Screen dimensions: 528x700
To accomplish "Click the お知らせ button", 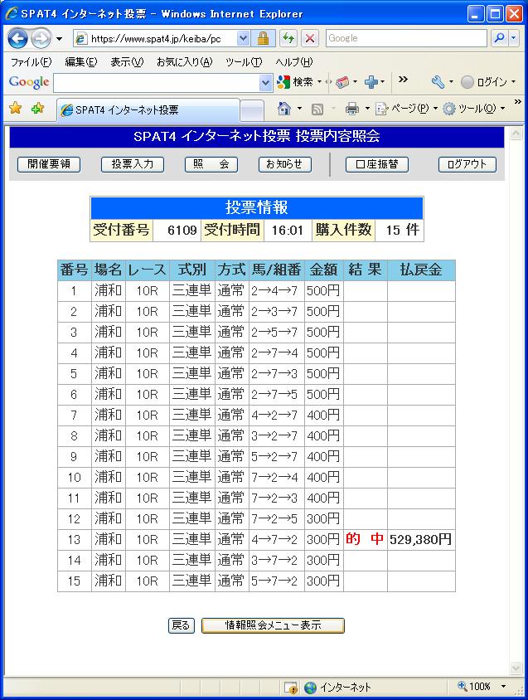I will point(285,164).
